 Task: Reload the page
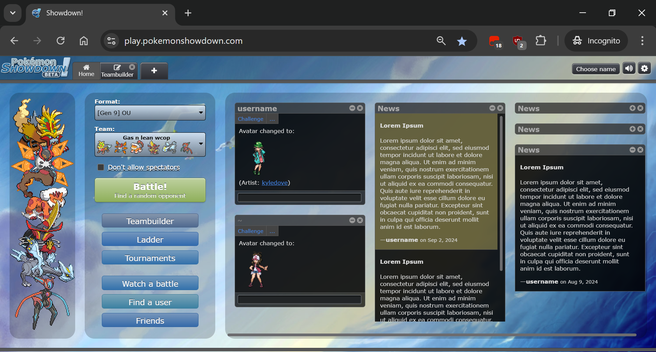pyautogui.click(x=60, y=41)
